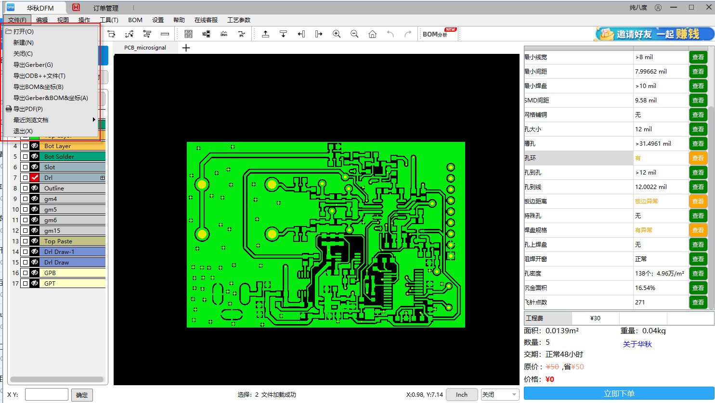Image resolution: width=715 pixels, height=403 pixels.
Task: Click the move layer down icon
Action: [283, 34]
